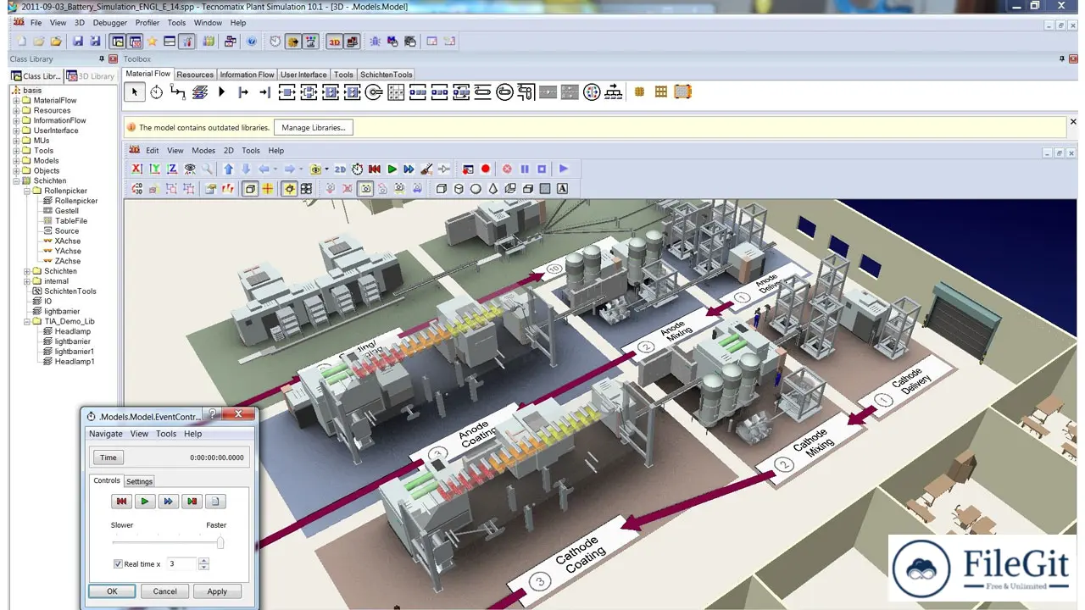Click the blue down arrow in 3D toolbar
The image size is (1085, 610).
click(x=246, y=169)
